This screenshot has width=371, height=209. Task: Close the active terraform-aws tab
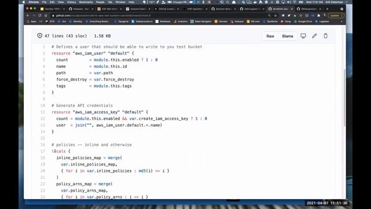coord(292,9)
